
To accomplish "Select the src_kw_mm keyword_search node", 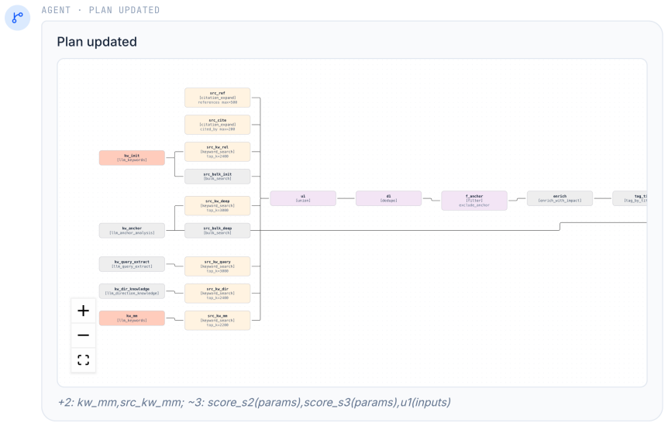I will tap(217, 321).
